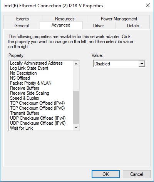
Task: Open the Value dropdown arrow
Action: pos(142,64)
